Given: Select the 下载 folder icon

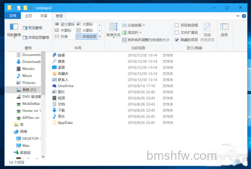Looking at the screenshot, I should 54,110.
